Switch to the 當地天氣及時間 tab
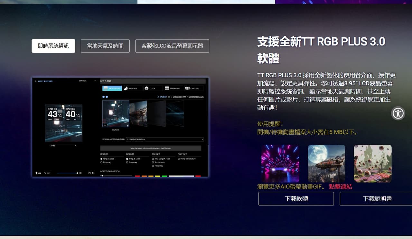Viewport: 412px width, 239px height. pyautogui.click(x=105, y=46)
